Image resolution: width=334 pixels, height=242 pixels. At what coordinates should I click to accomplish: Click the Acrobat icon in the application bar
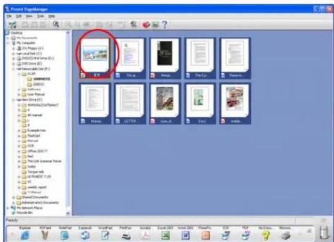point(145,236)
